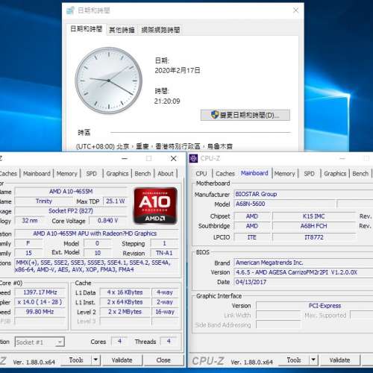The width and height of the screenshot is (373, 373).
Task: Click the Trinity code name field
Action: pos(44,201)
